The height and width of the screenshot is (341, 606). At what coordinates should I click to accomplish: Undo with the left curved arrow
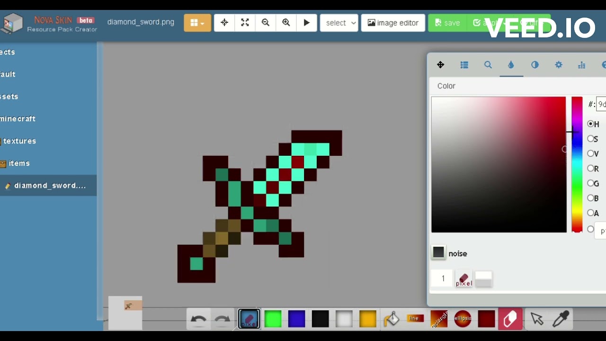198,319
